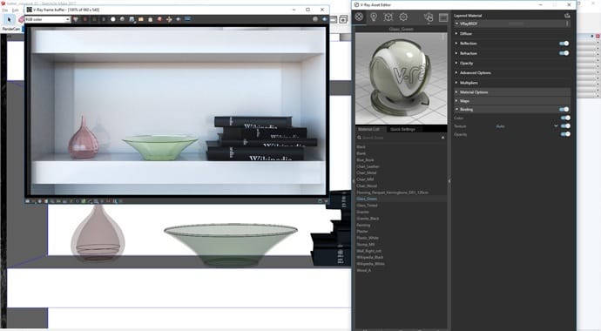The image size is (601, 331).
Task: Toggle the Binding Texture switch
Action: coord(566,126)
